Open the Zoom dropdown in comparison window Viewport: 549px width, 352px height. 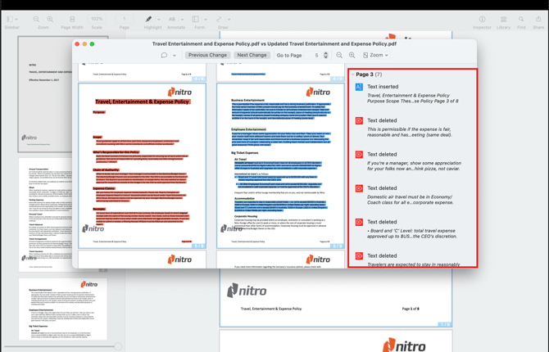click(376, 56)
